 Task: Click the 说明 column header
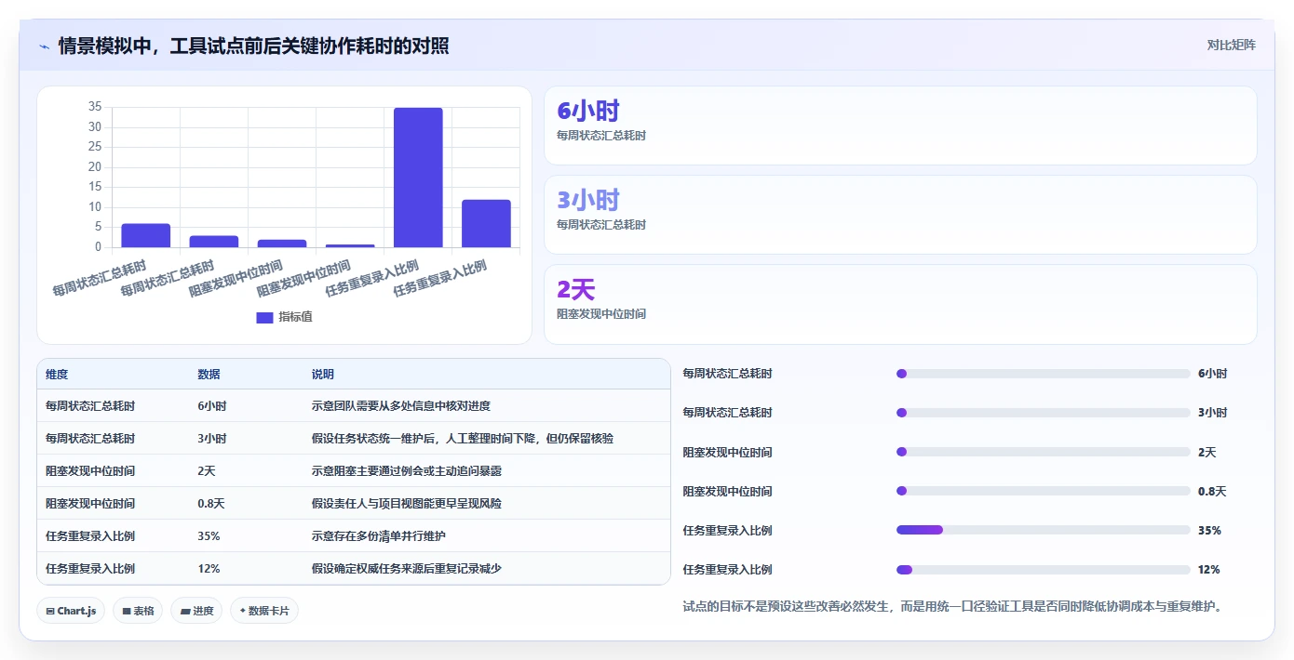click(x=322, y=375)
